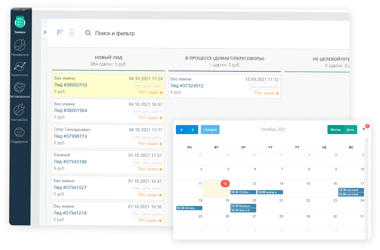Click contact name Олег Геннадьевич

(72, 130)
